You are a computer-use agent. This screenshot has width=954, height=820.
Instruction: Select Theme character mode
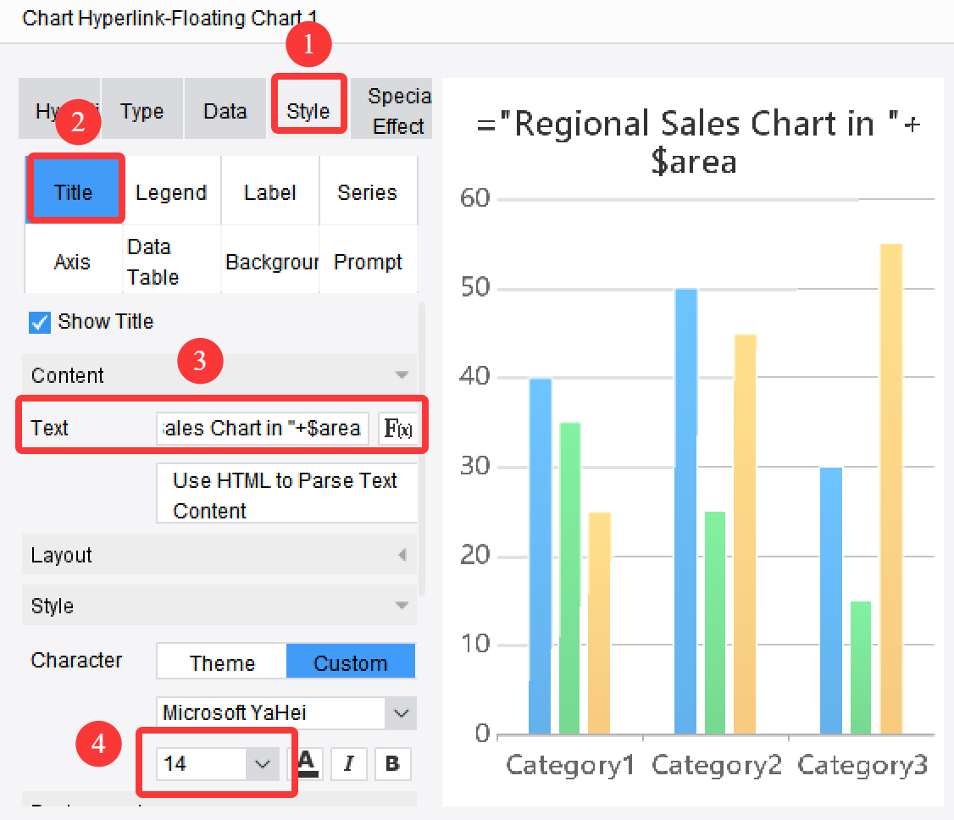(221, 662)
